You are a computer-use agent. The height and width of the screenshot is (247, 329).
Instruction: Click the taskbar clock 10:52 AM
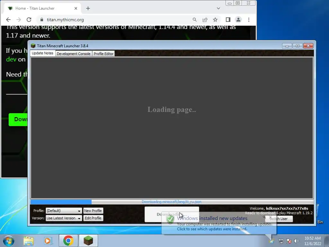click(x=313, y=238)
